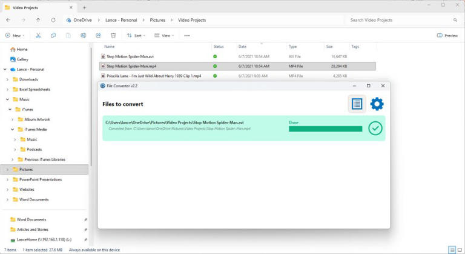Expand the Excel Spreadsheets folder node
The height and width of the screenshot is (254, 465).
pos(7,90)
